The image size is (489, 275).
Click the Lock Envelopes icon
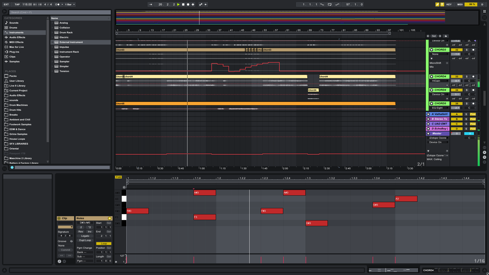tap(445, 36)
